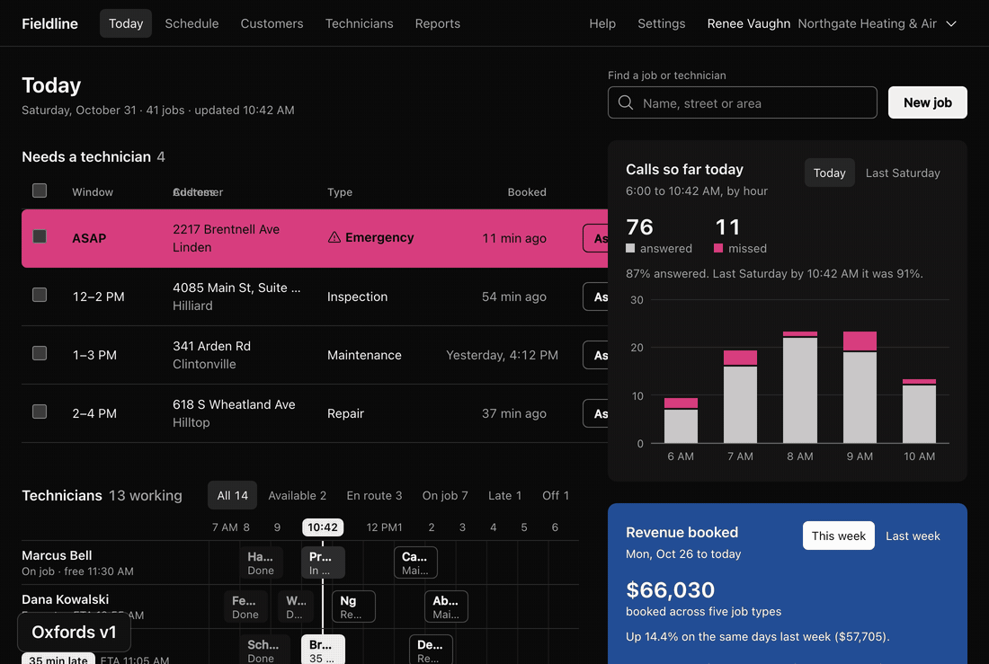The image size is (989, 664).
Task: Click the Booked column header
Action: 527,192
